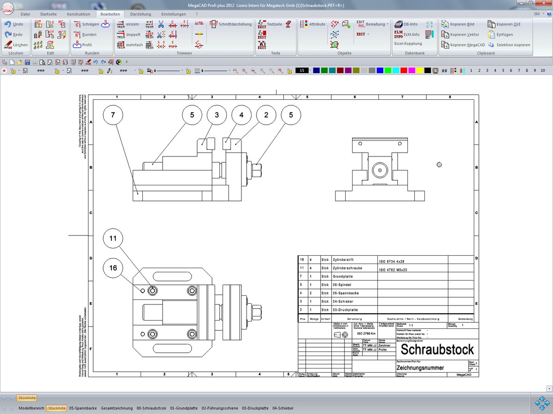
Task: Click the ELM INFO icon
Action: [x=399, y=34]
